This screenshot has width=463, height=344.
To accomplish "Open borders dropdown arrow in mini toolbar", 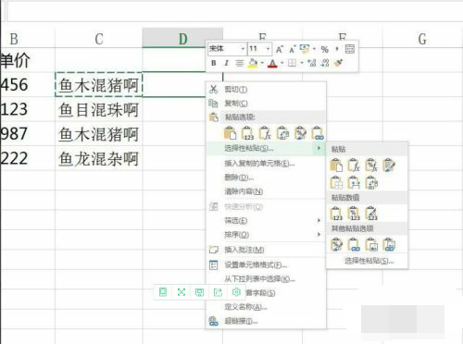I will pyautogui.click(x=302, y=63).
